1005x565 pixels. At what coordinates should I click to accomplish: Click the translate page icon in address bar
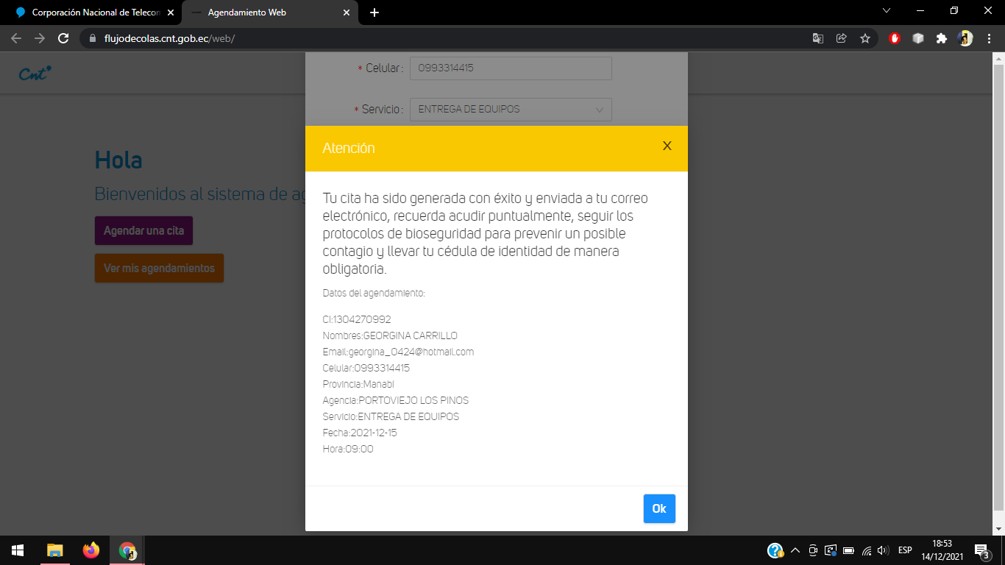point(817,38)
